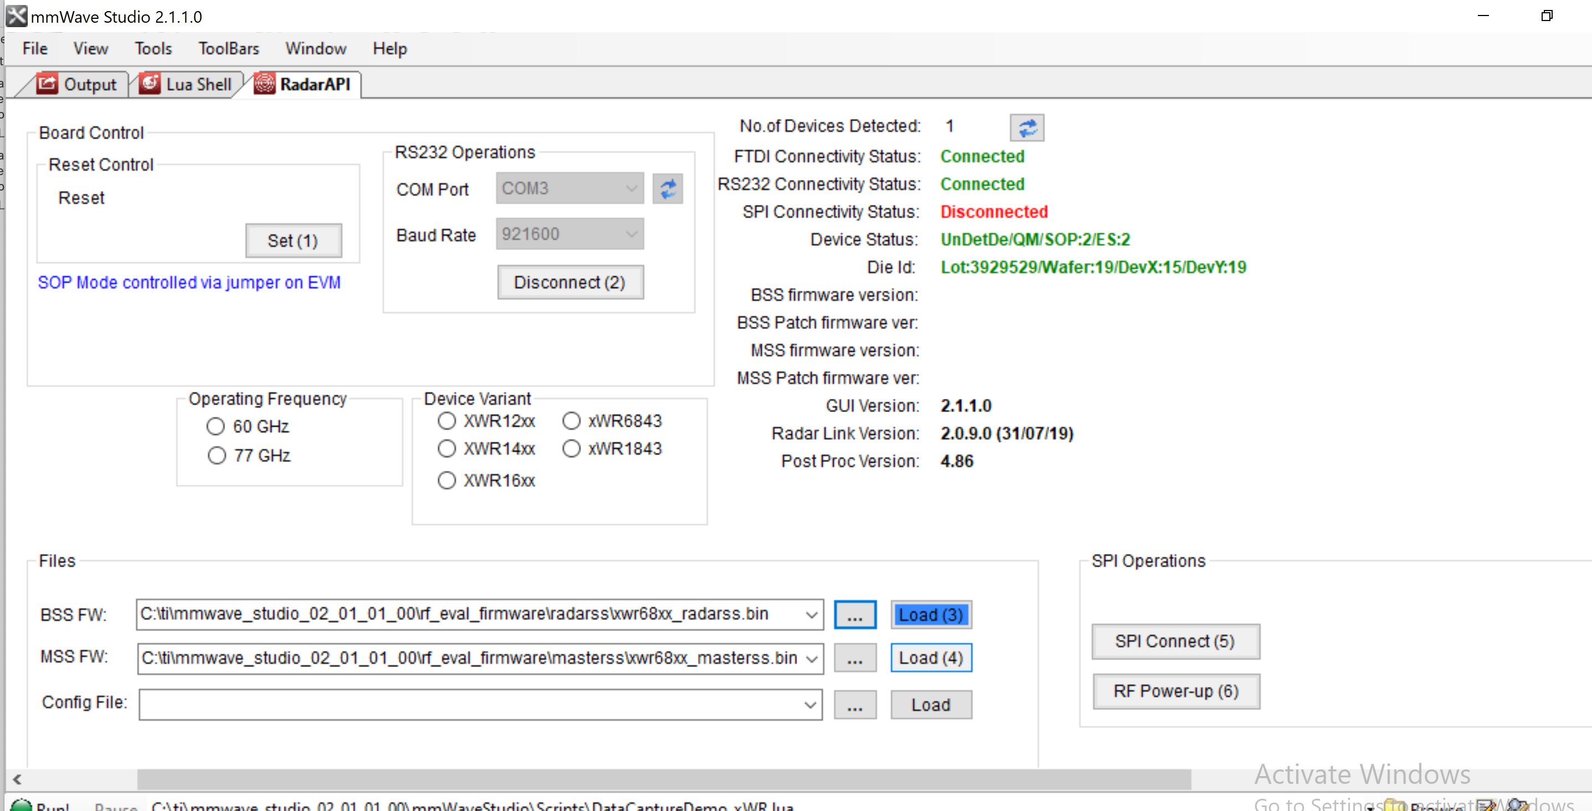The image size is (1592, 811).
Task: Open the ToolBars menu
Action: pos(229,48)
